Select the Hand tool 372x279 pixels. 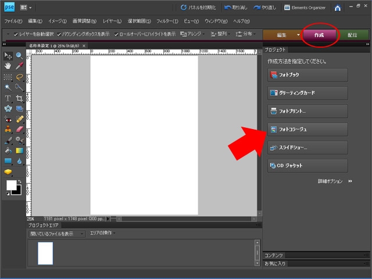[x=8, y=66]
